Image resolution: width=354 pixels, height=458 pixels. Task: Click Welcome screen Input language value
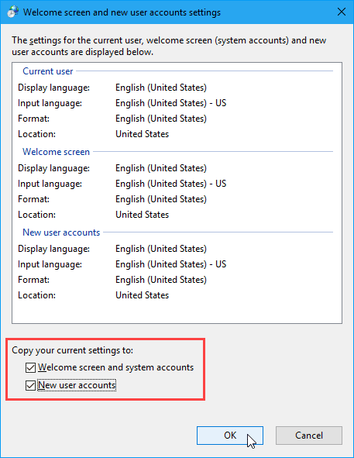click(171, 184)
